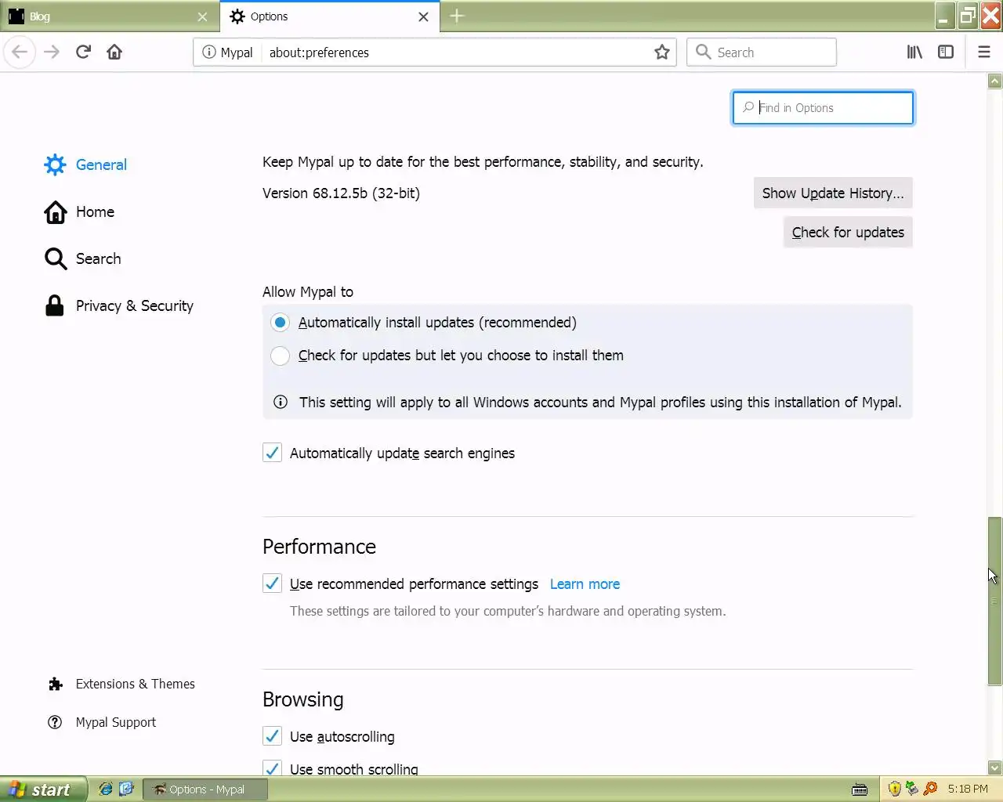Open Mypal Support link
This screenshot has height=802, width=1003.
point(102,723)
